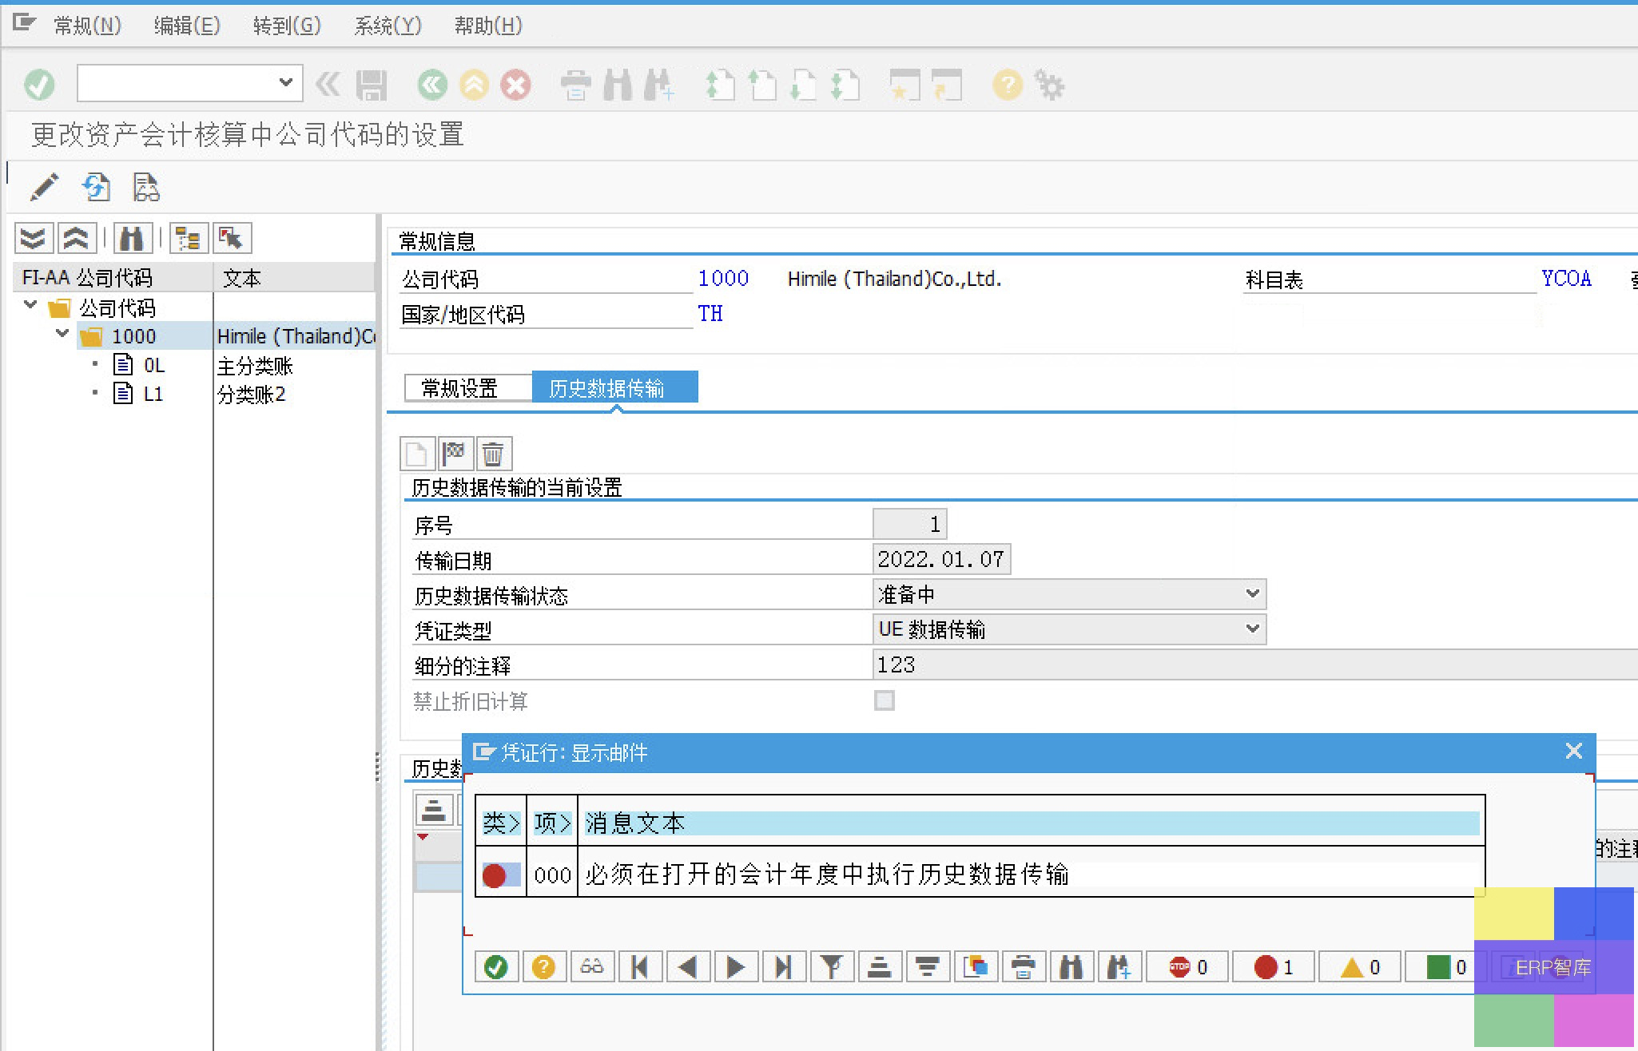Click the stop-sign abort messages counter button
This screenshot has width=1638, height=1051.
point(1187,967)
